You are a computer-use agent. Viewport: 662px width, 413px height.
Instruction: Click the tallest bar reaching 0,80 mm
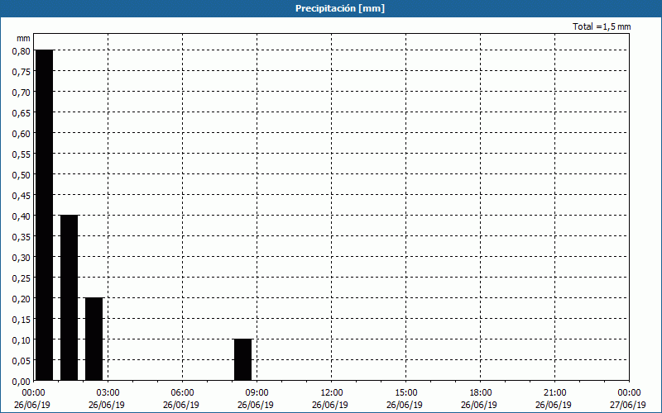44,215
